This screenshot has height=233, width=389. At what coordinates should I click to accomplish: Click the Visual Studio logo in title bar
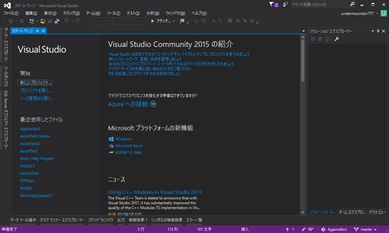7,5
